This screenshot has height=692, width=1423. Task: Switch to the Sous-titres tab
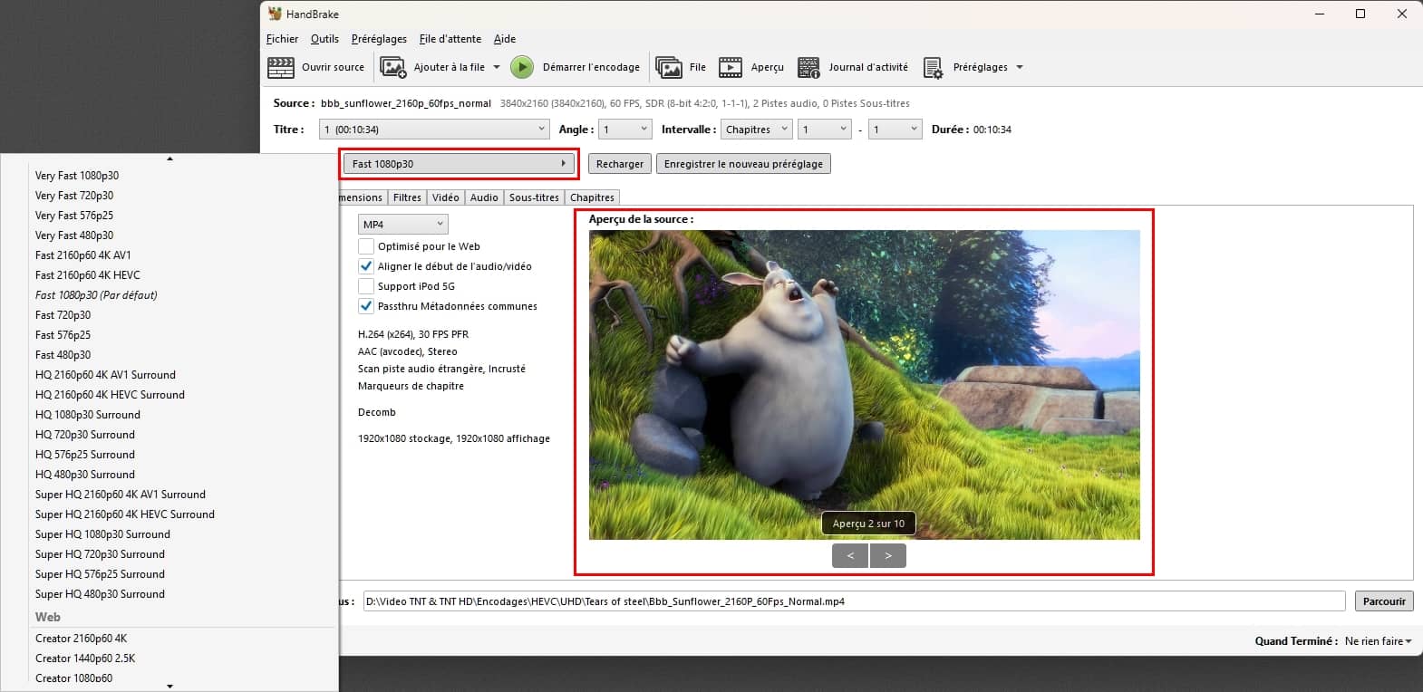[x=534, y=197]
